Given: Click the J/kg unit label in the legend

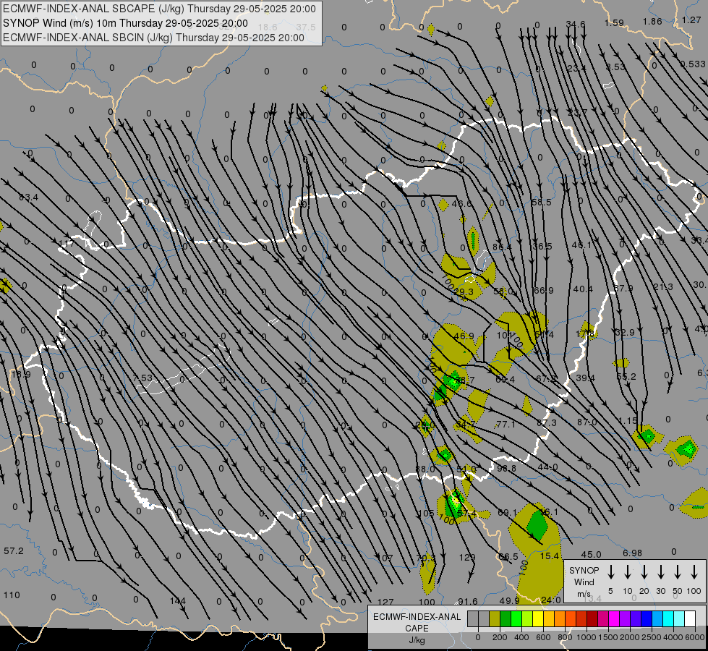Looking at the screenshot, I should (417, 640).
